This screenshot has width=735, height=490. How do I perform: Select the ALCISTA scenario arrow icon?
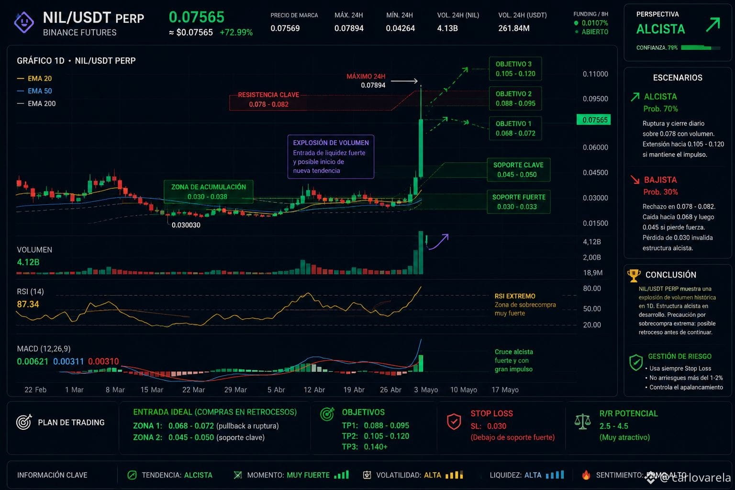pos(635,97)
